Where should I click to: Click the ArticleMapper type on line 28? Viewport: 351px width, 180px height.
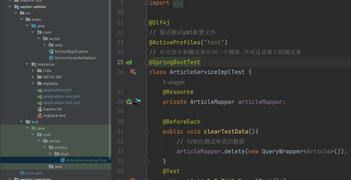[212, 102]
